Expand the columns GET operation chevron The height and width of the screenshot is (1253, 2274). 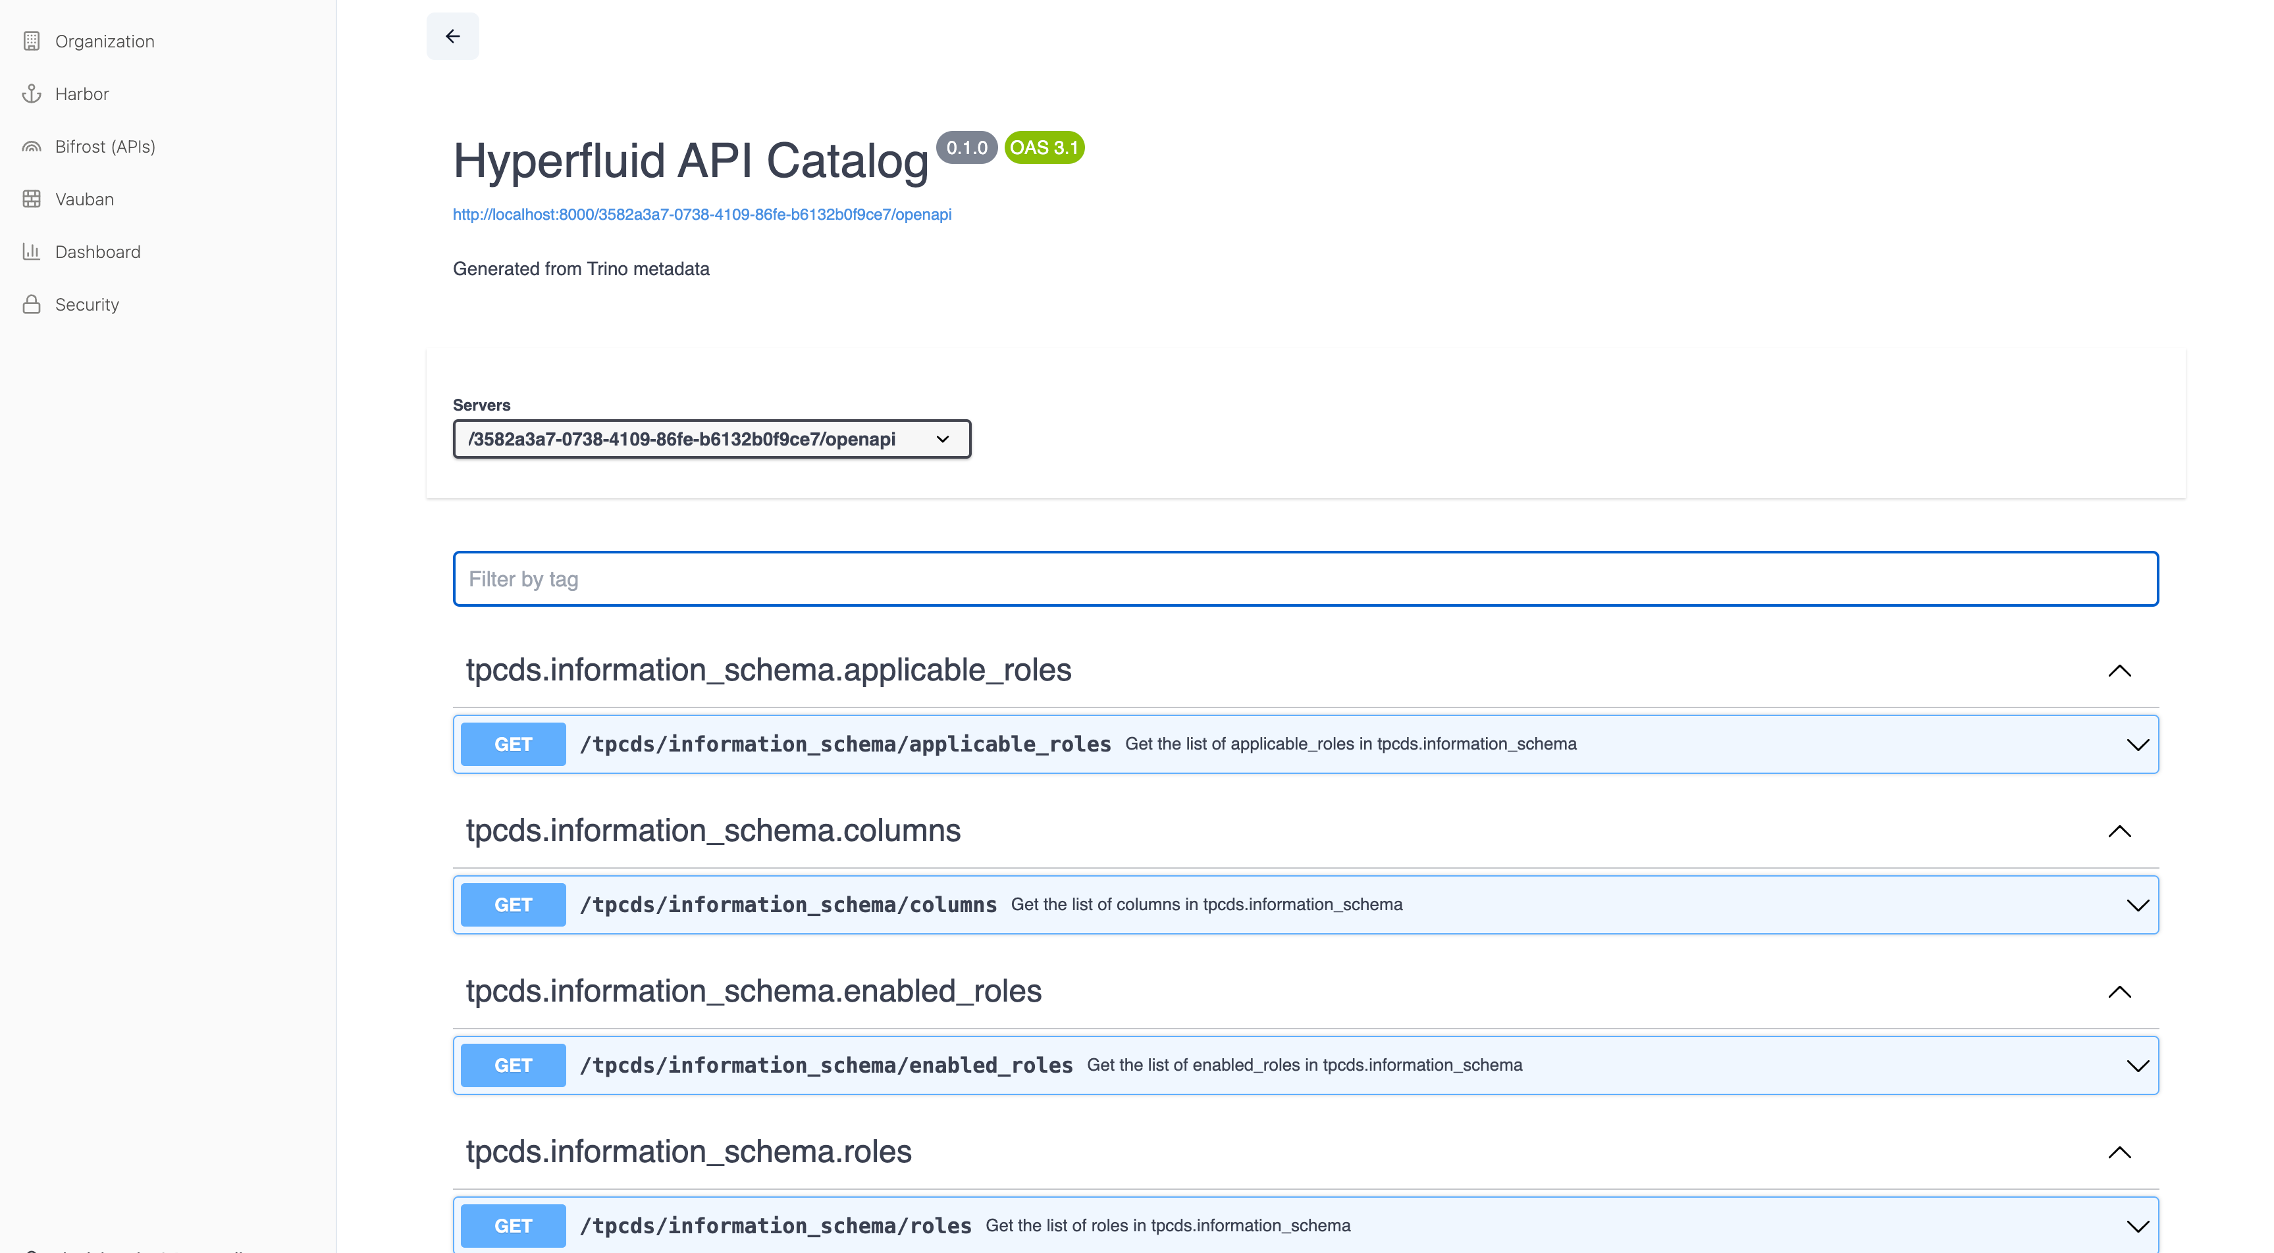(2138, 906)
